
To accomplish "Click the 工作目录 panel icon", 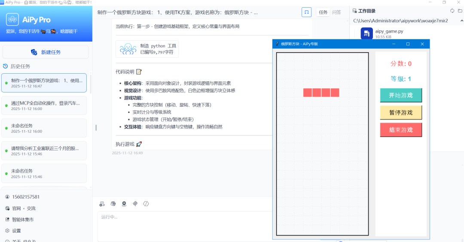I will point(354,11).
